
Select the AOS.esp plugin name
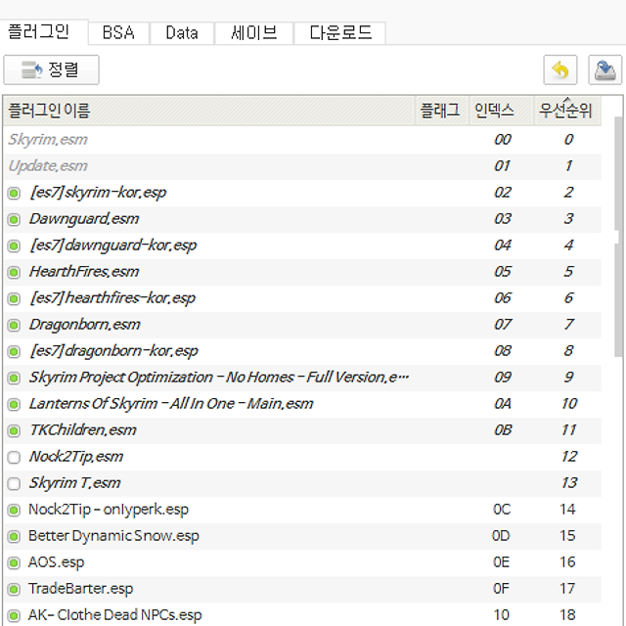[x=57, y=562]
